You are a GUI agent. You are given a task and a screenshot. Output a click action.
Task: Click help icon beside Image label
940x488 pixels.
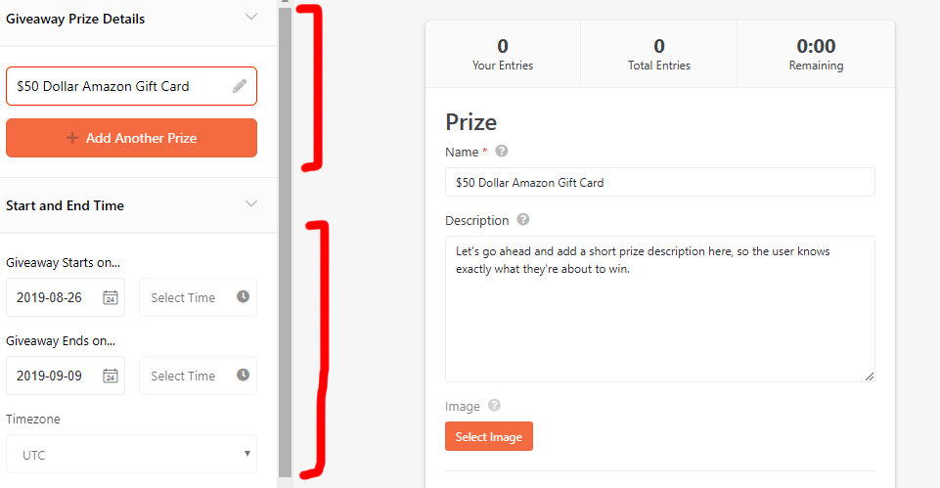(x=494, y=406)
